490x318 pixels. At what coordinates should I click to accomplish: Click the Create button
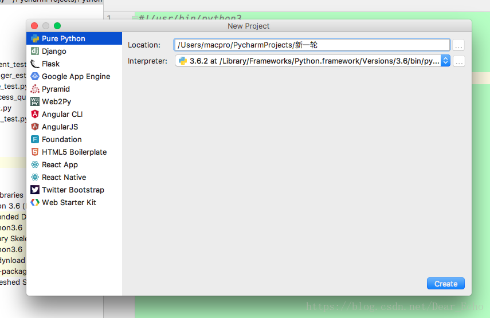pyautogui.click(x=446, y=284)
